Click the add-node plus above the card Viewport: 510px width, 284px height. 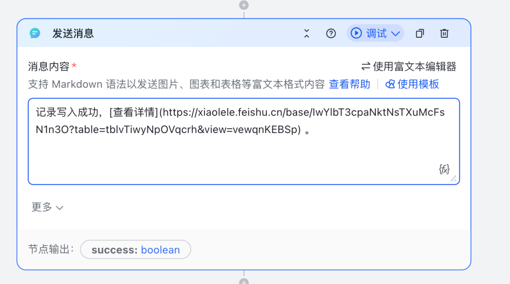click(244, 5)
